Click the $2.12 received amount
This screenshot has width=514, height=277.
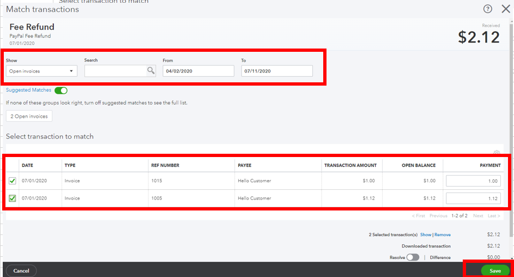(x=479, y=37)
